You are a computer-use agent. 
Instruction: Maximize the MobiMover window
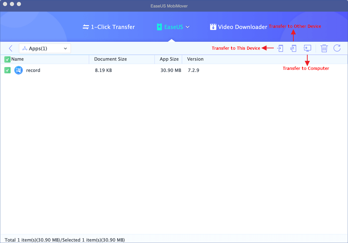[x=19, y=4]
